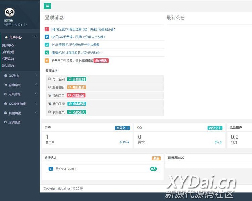Open pinned message 全套QQ等级加速代挂
The height and width of the screenshot is (201, 252).
[x=83, y=29]
